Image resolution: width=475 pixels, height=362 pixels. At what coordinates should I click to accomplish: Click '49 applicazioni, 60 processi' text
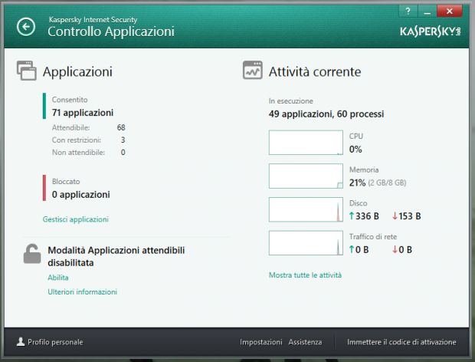[326, 114]
